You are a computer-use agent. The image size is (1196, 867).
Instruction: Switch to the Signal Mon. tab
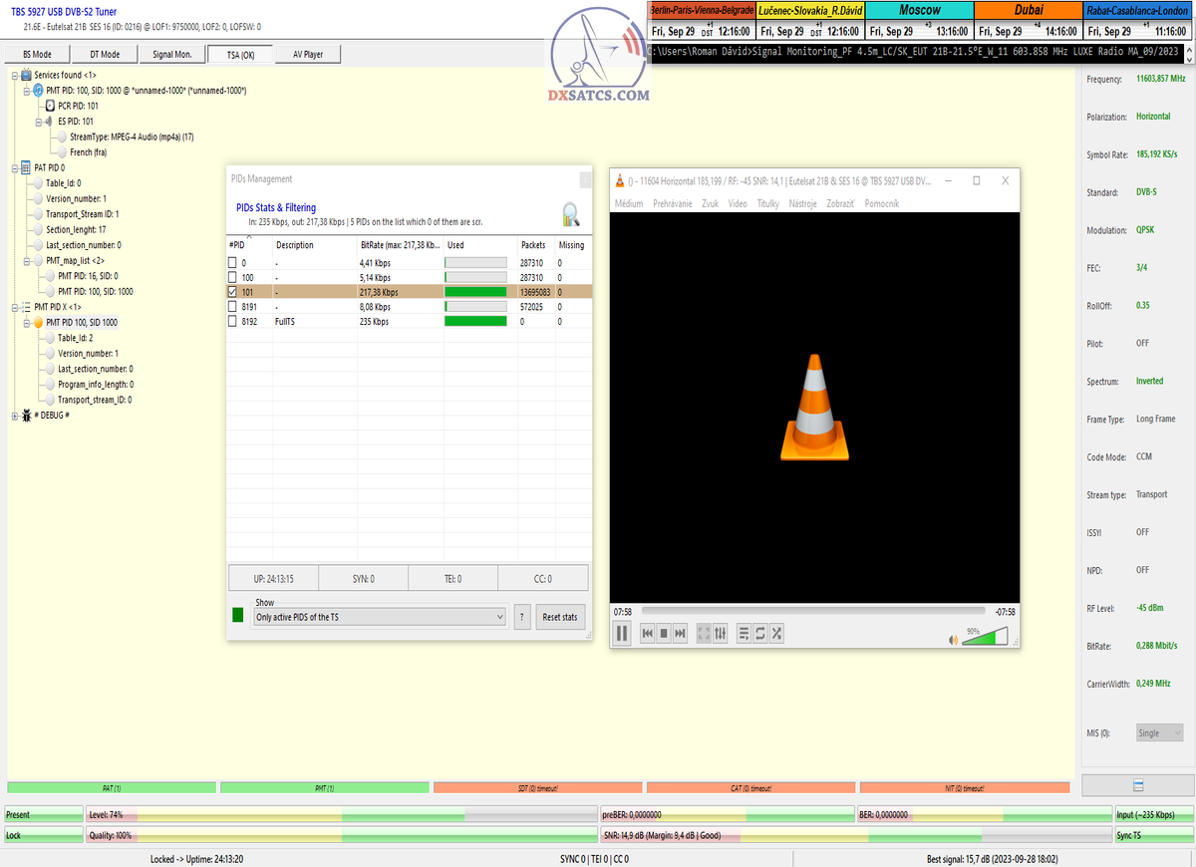[x=171, y=54]
